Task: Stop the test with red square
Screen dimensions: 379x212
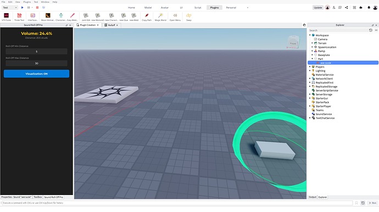Action: tap(37, 8)
